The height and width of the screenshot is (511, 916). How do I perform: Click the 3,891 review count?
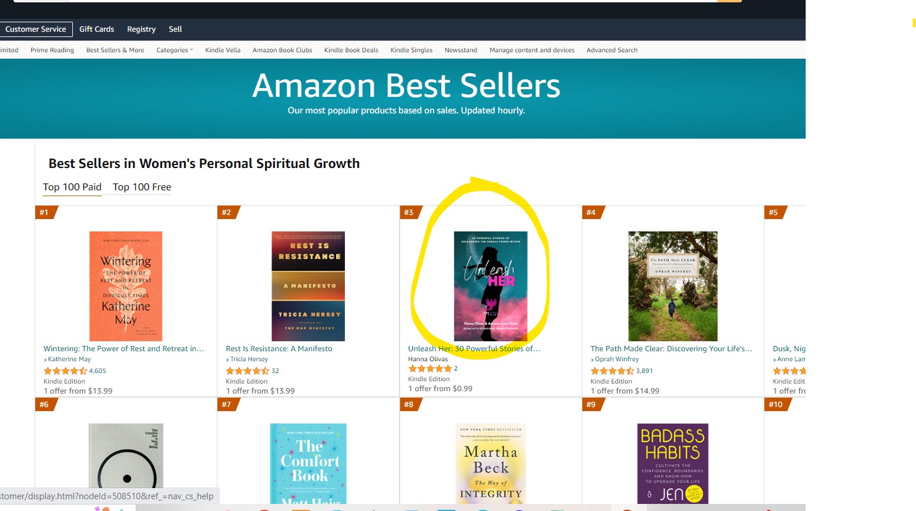[645, 371]
